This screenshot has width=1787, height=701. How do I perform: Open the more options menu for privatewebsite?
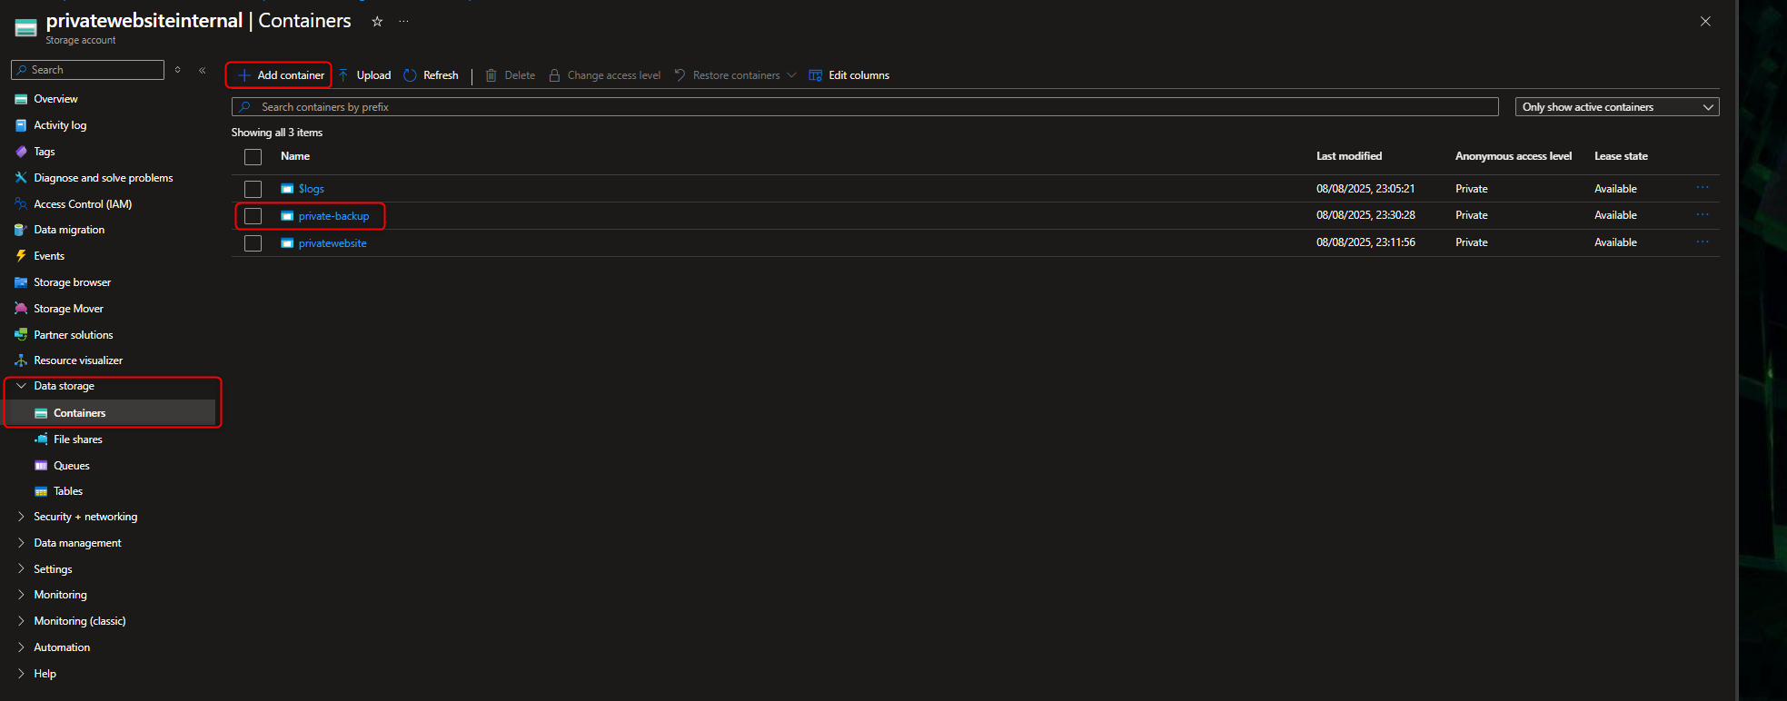click(1703, 242)
